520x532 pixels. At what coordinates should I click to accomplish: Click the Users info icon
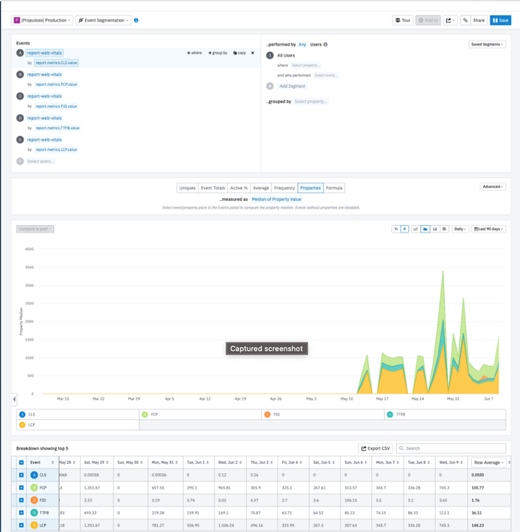(x=325, y=44)
